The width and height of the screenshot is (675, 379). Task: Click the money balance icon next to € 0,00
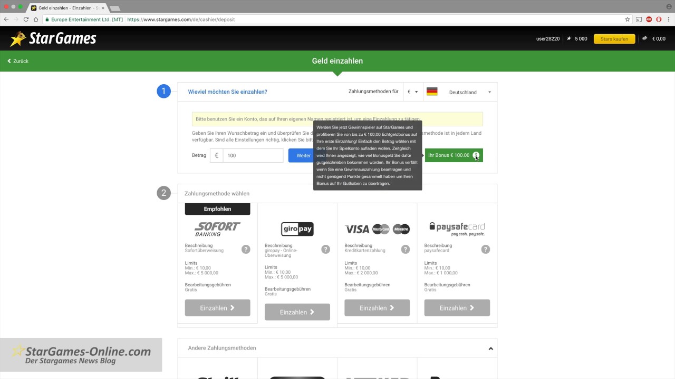tap(645, 38)
